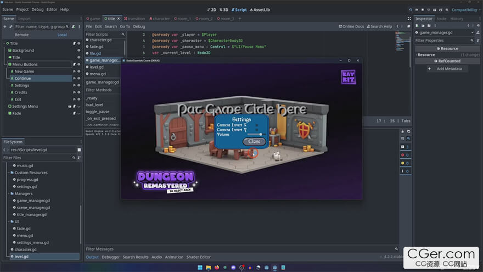The width and height of the screenshot is (483, 272).
Task: Click the stop running project icon
Action: pos(422,10)
